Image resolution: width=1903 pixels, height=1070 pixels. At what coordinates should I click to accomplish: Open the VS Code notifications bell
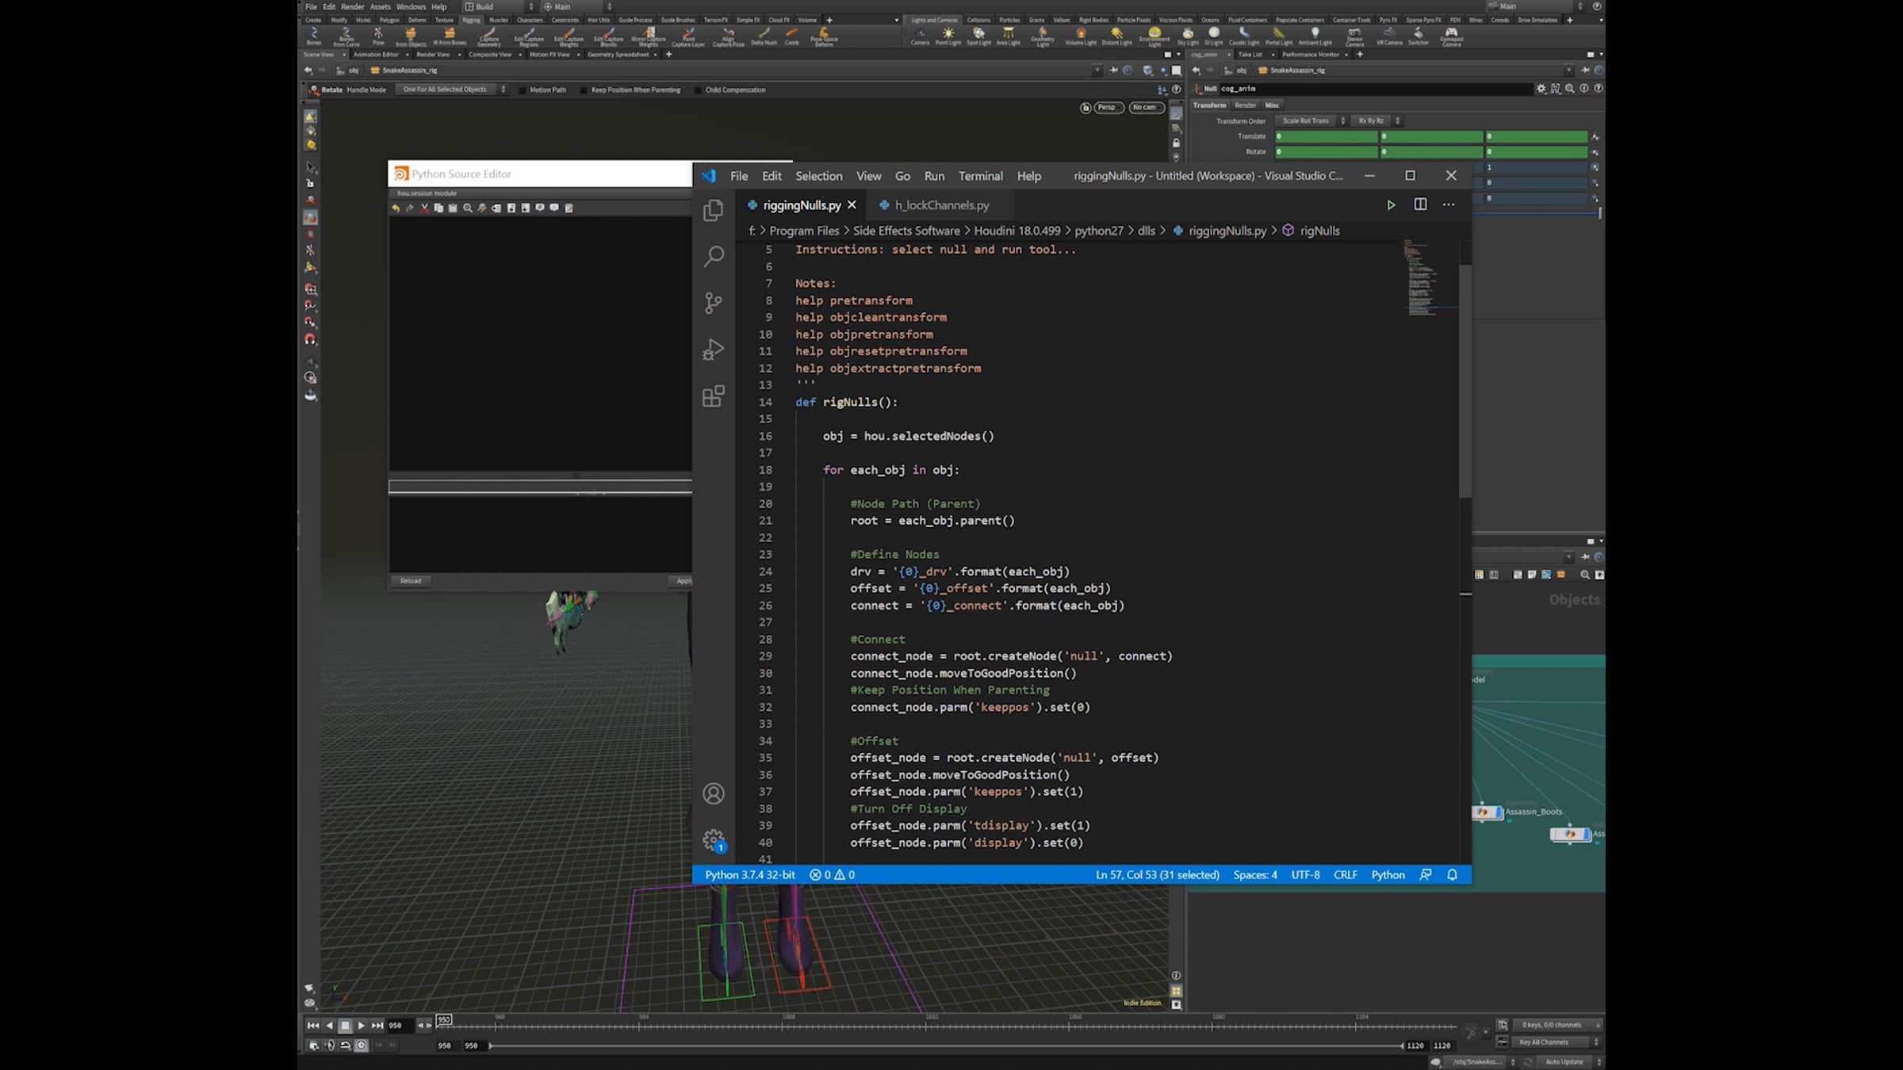pyautogui.click(x=1452, y=874)
